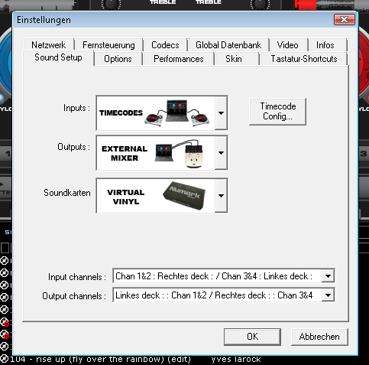369x365 pixels.
Task: Click the Timecodes turntables and laptop image
Action: [x=177, y=113]
